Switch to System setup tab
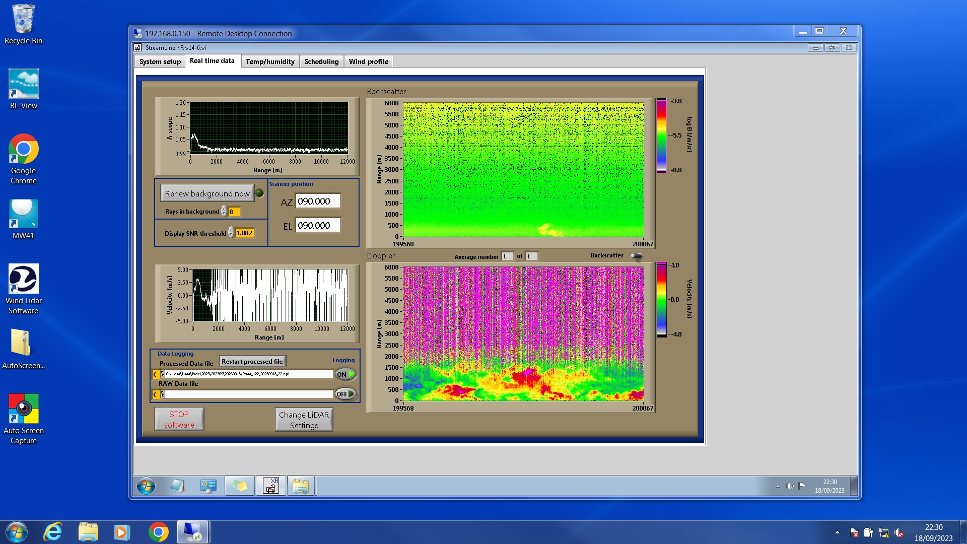This screenshot has width=967, height=544. coord(160,61)
